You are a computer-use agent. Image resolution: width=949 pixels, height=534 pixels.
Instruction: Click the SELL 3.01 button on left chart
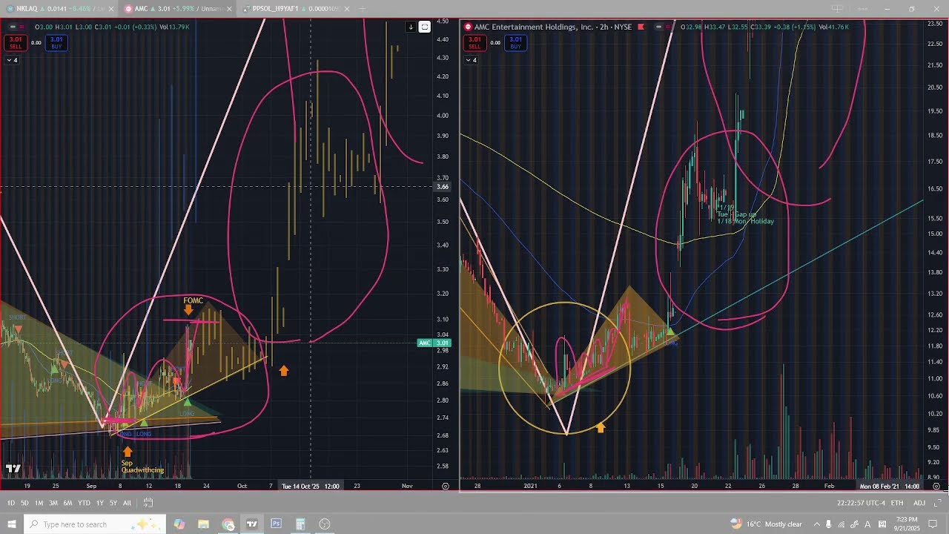click(16, 42)
